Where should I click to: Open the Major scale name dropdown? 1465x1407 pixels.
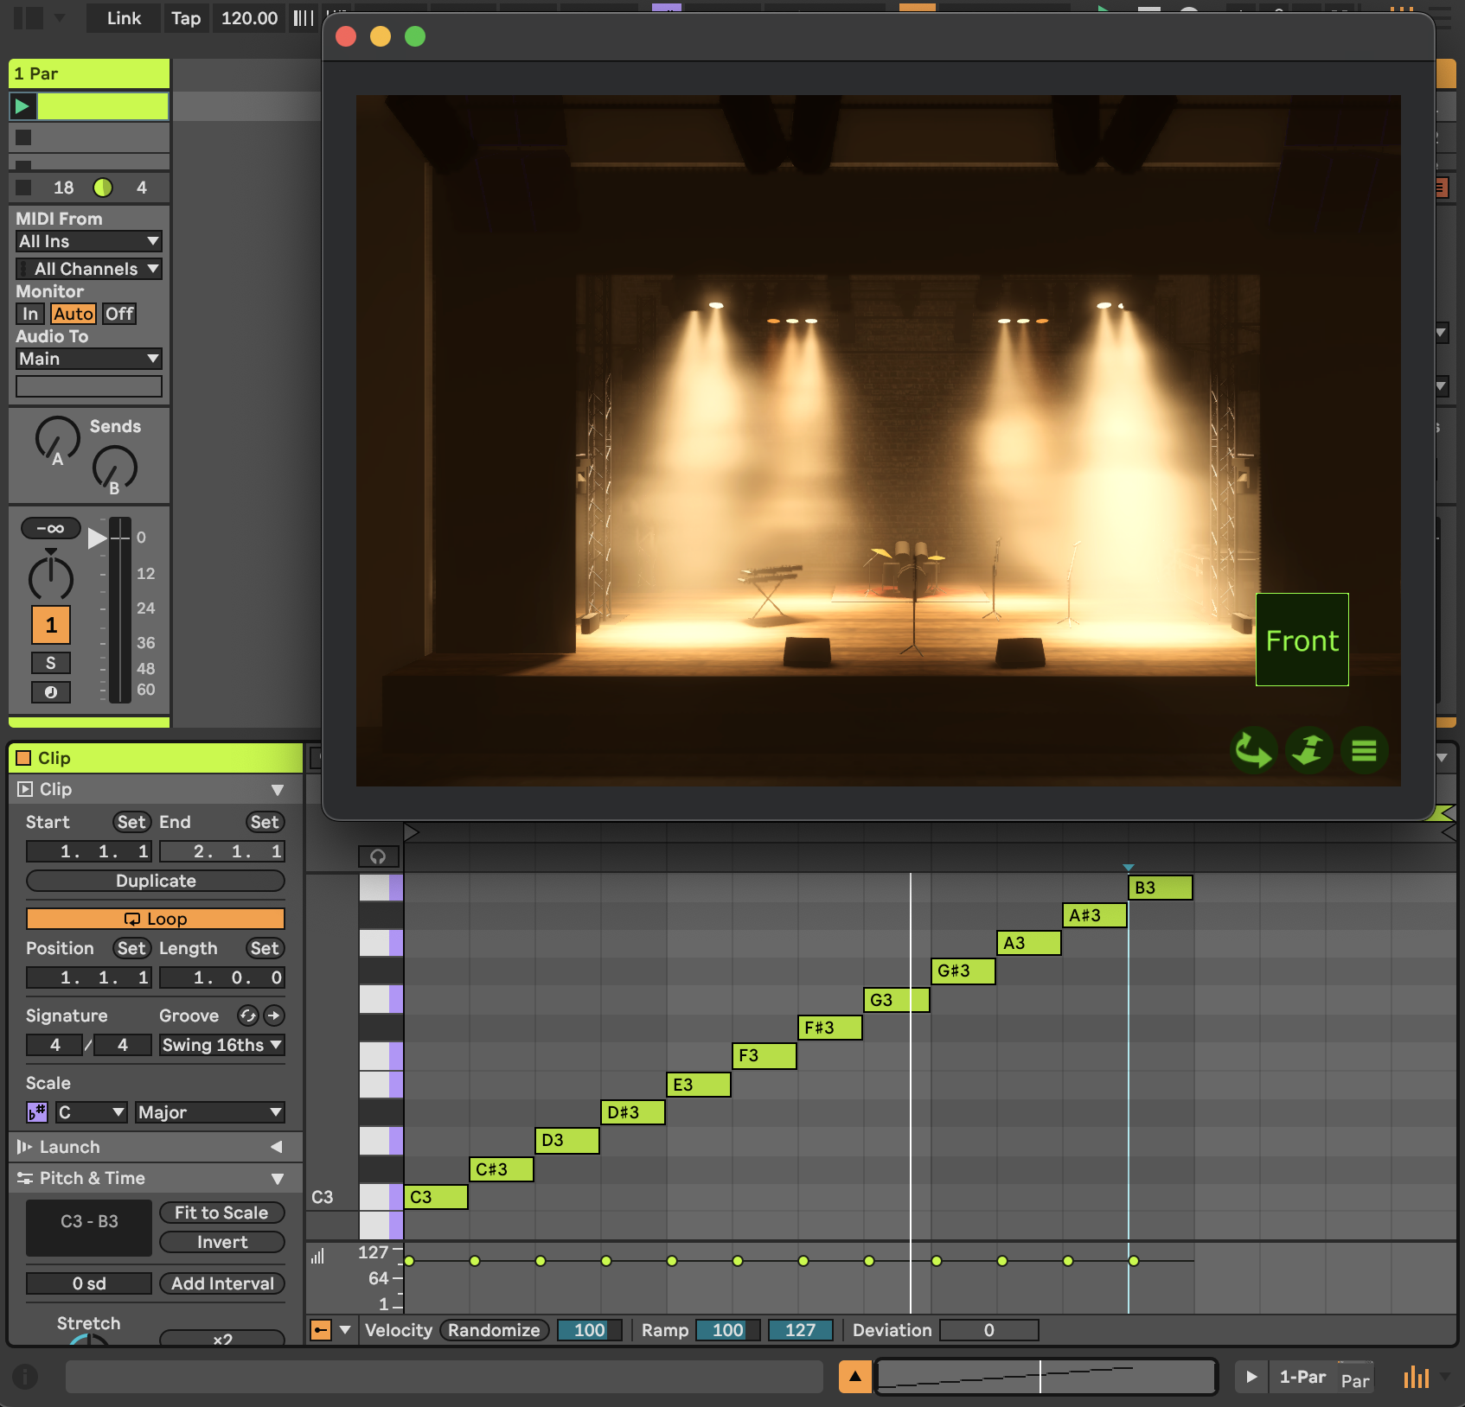210,1112
